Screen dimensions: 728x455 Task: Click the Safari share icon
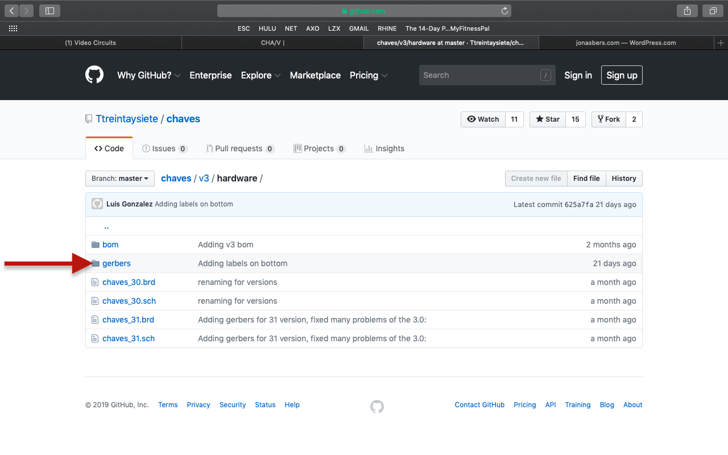pos(687,11)
